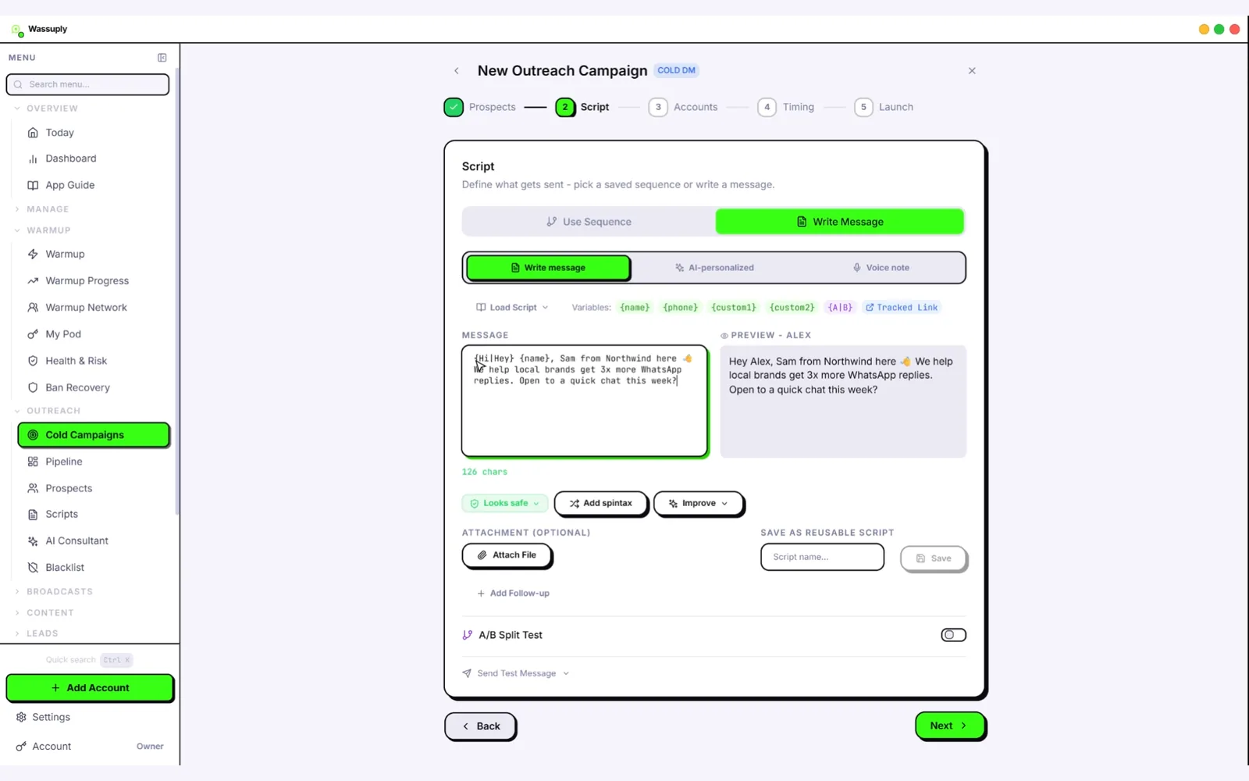Switch to Use Sequence mode
1249x781 pixels.
pyautogui.click(x=589, y=222)
